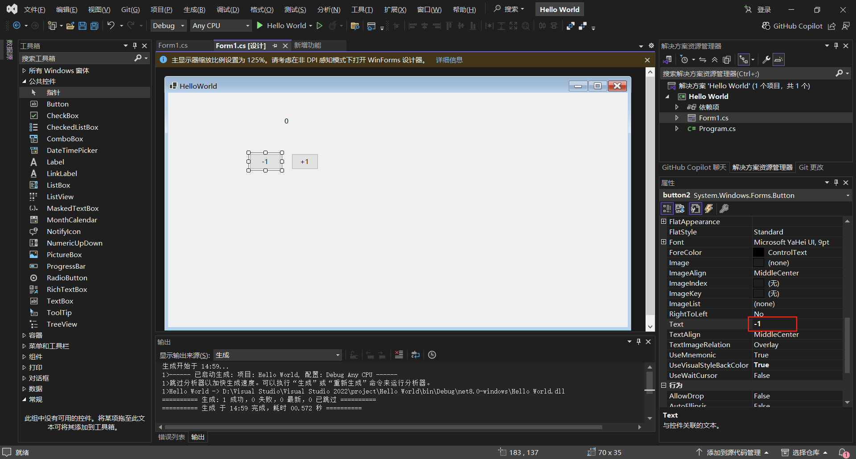Switch to the Git 更改 tab
The height and width of the screenshot is (459, 856).
tap(811, 168)
